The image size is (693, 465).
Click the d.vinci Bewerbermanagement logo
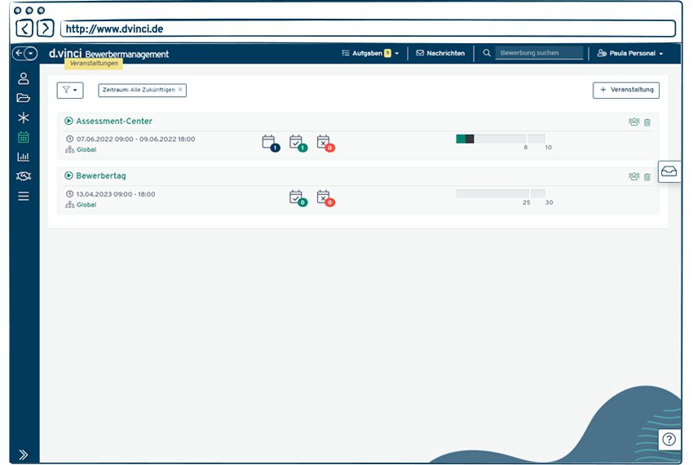[108, 54]
